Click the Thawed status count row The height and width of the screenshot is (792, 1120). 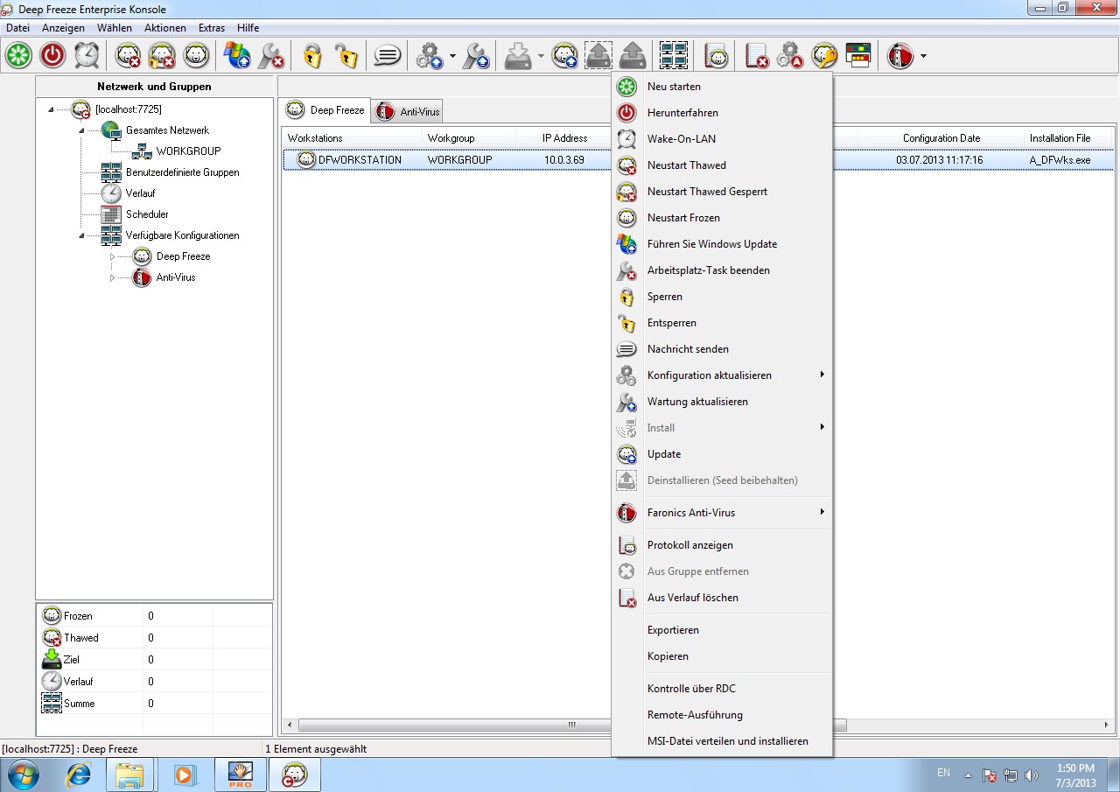154,638
